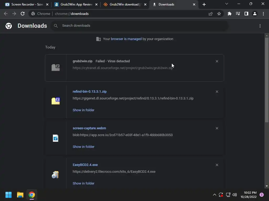Image resolution: width=269 pixels, height=201 pixels.
Task: Show EasyBCD2.4.exe in folder
Action: coord(84,183)
